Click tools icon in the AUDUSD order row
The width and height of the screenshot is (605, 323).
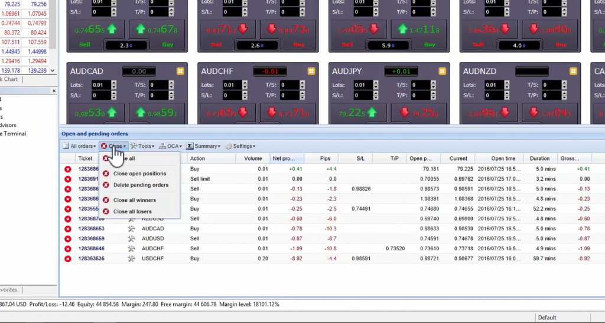pyautogui.click(x=131, y=239)
